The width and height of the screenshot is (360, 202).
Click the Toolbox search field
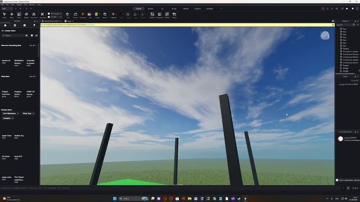[15, 35]
